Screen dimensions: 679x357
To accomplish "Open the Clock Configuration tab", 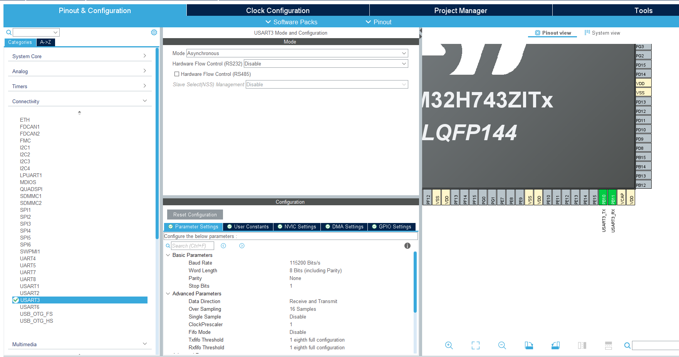I will [x=278, y=10].
